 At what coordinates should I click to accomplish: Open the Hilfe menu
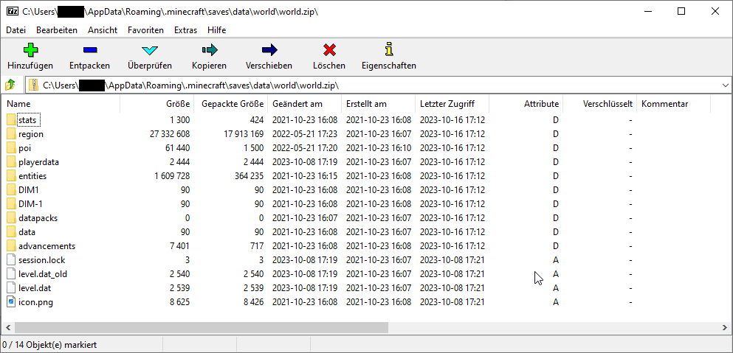click(x=217, y=30)
